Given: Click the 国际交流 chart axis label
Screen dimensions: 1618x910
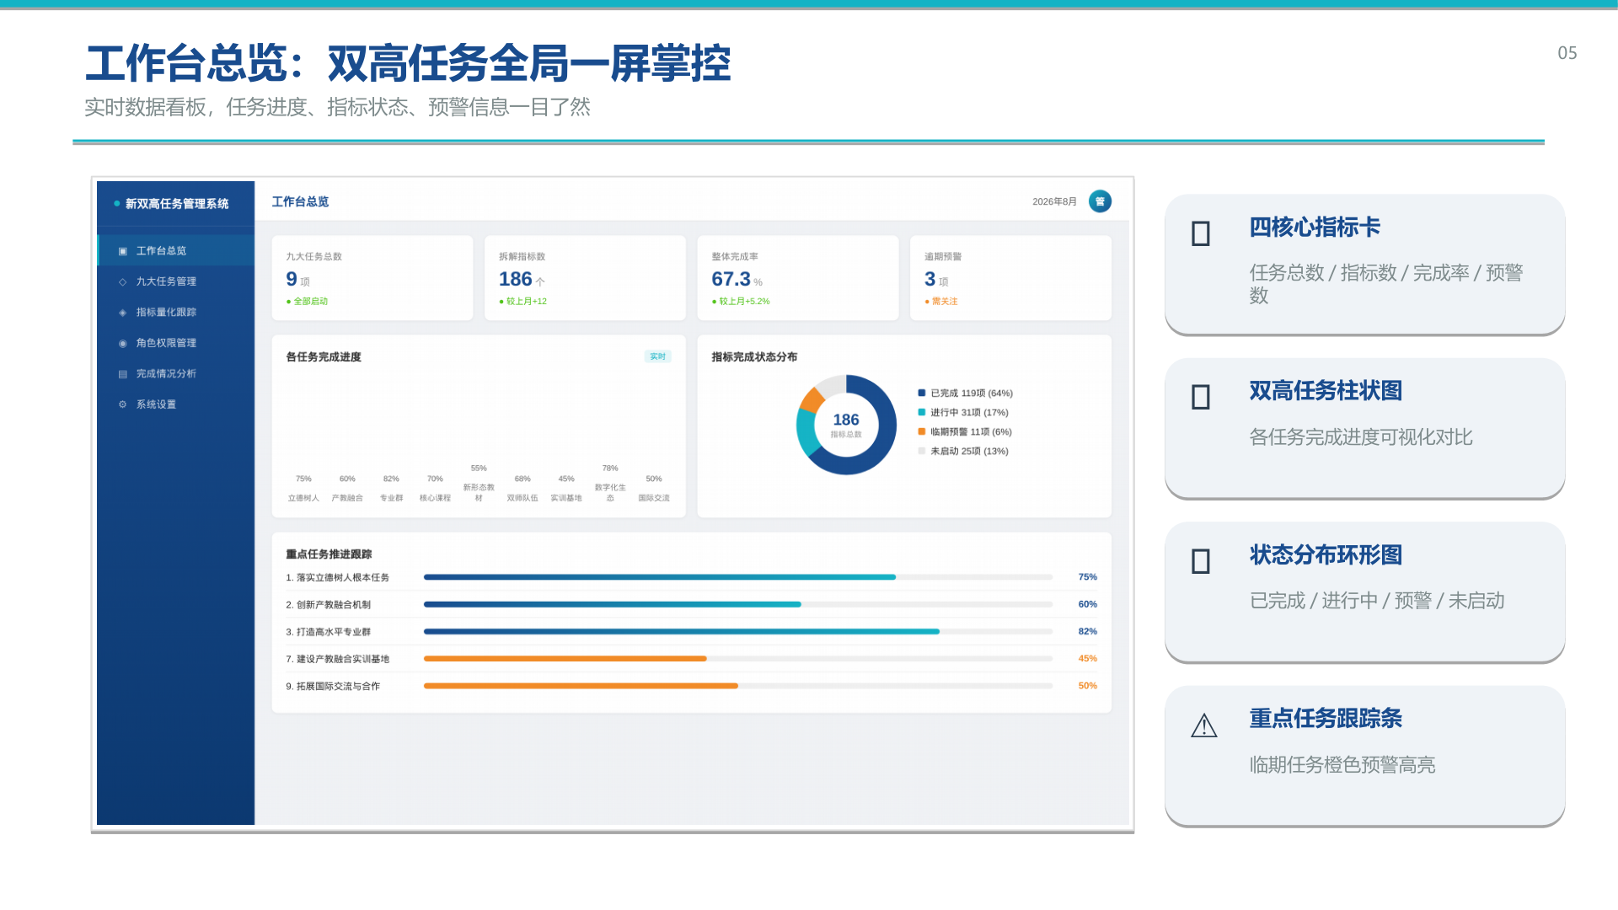Looking at the screenshot, I should [x=654, y=499].
